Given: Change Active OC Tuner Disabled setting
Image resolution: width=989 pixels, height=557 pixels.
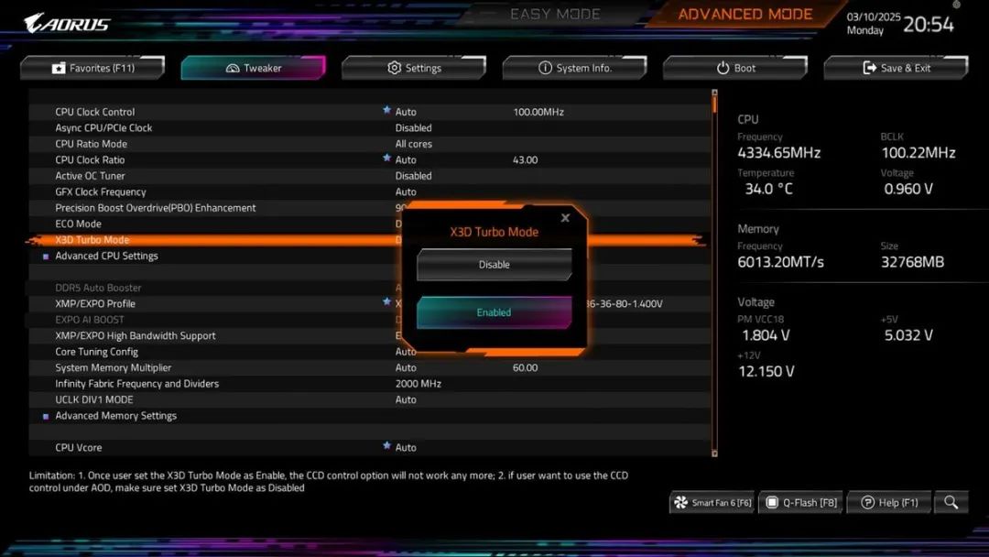Looking at the screenshot, I should (x=413, y=176).
